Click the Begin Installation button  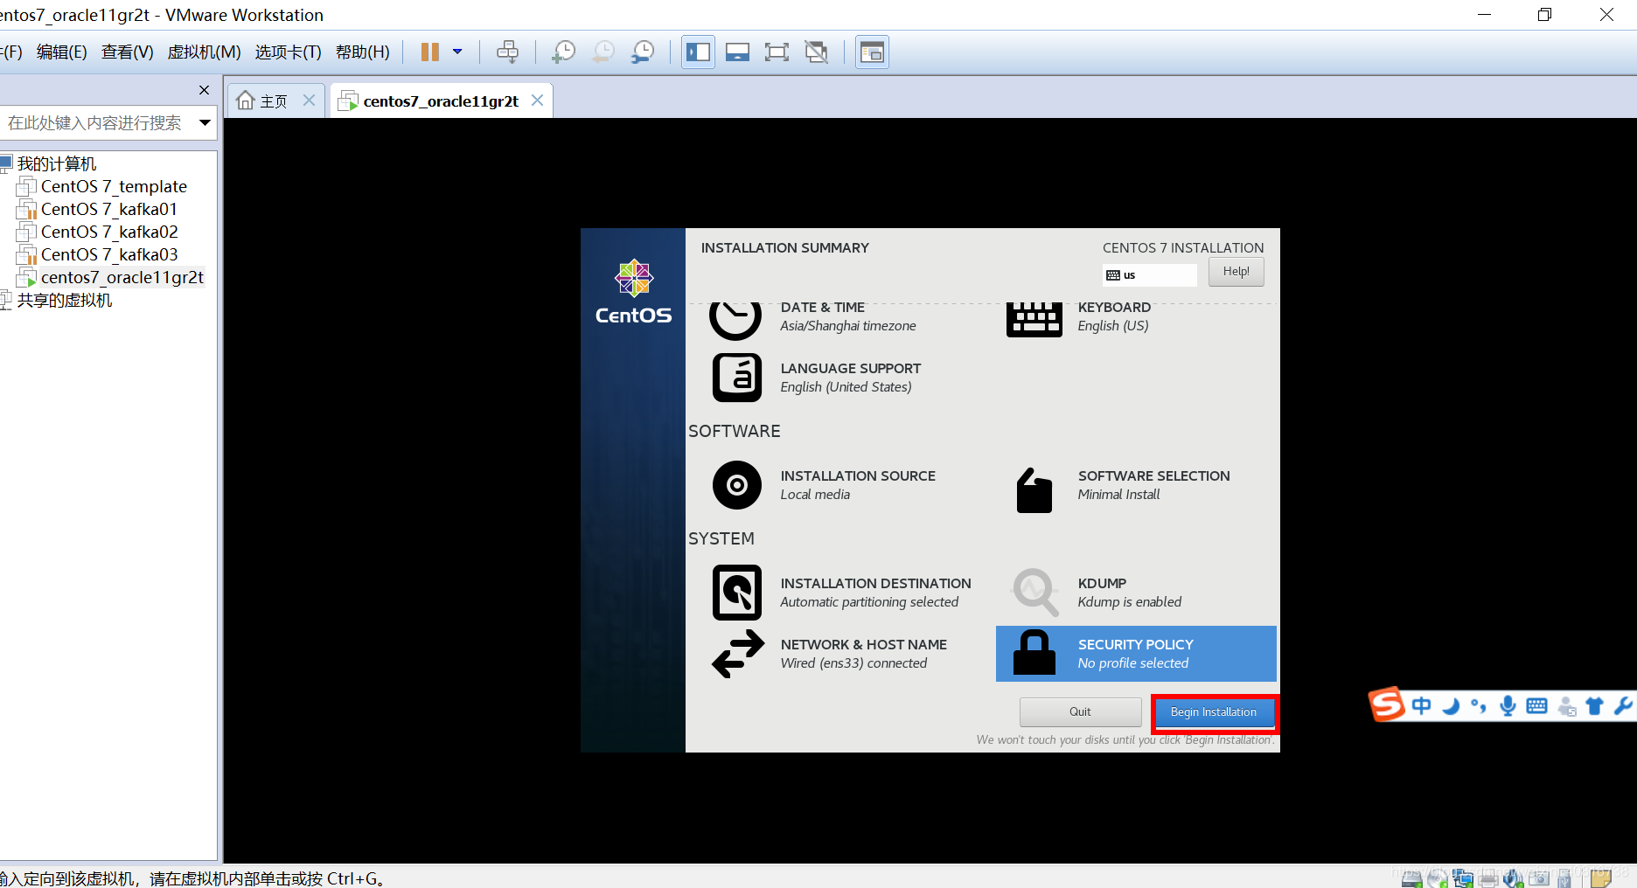pyautogui.click(x=1214, y=712)
